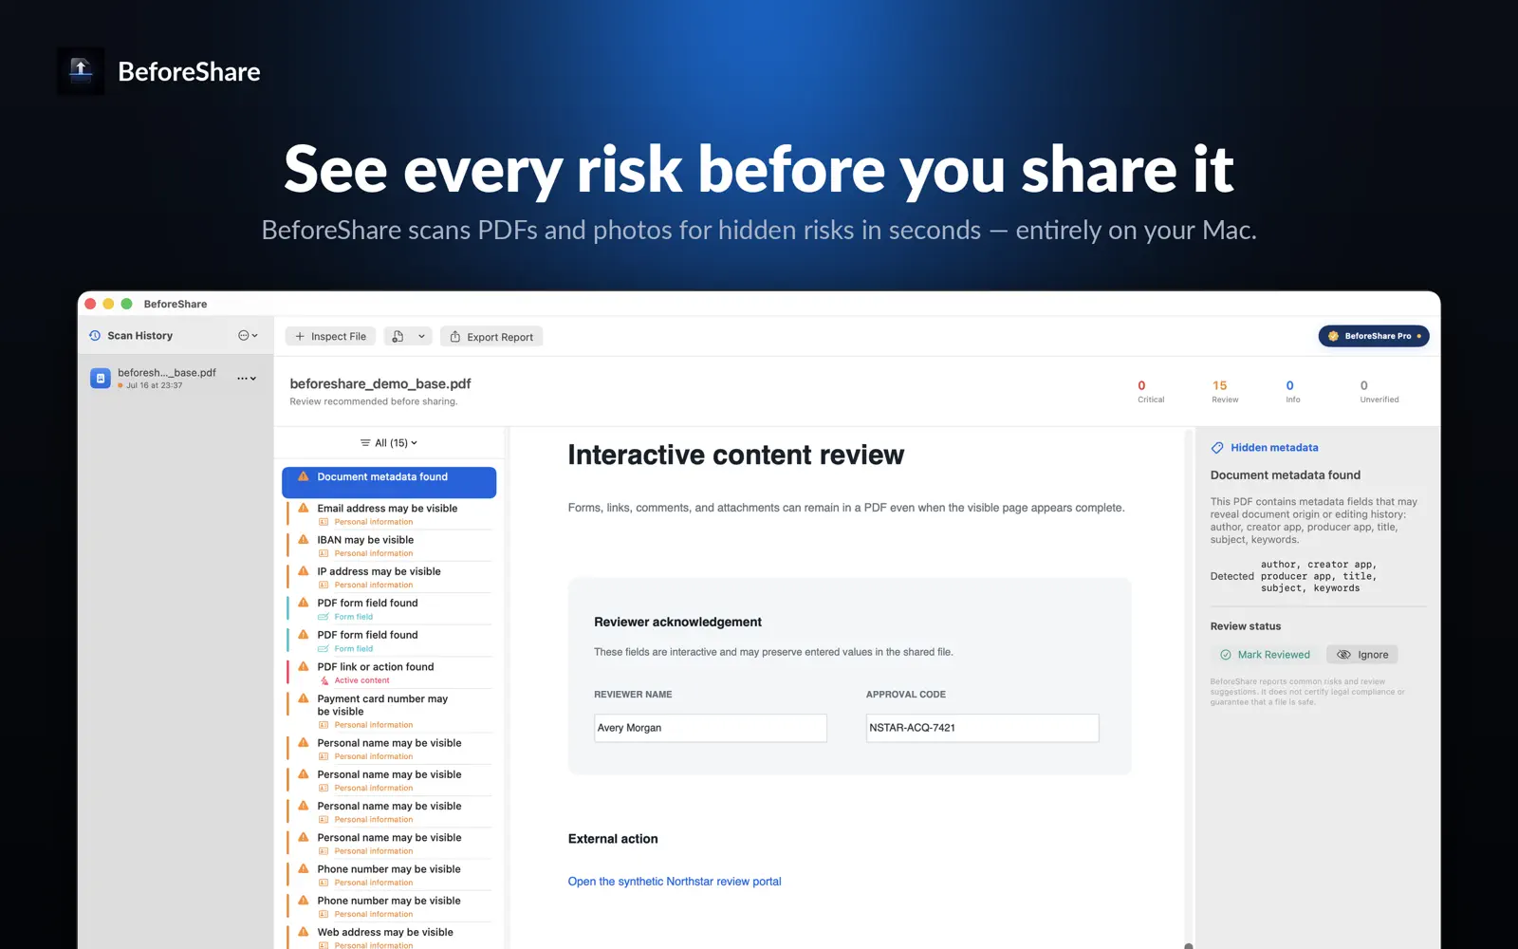Select the IP address may be visible finding
This screenshot has height=949, width=1518.
[x=389, y=577]
